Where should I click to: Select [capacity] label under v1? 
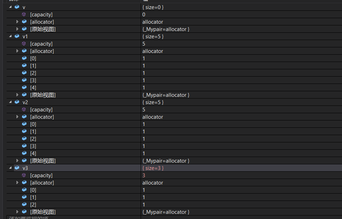(x=41, y=44)
